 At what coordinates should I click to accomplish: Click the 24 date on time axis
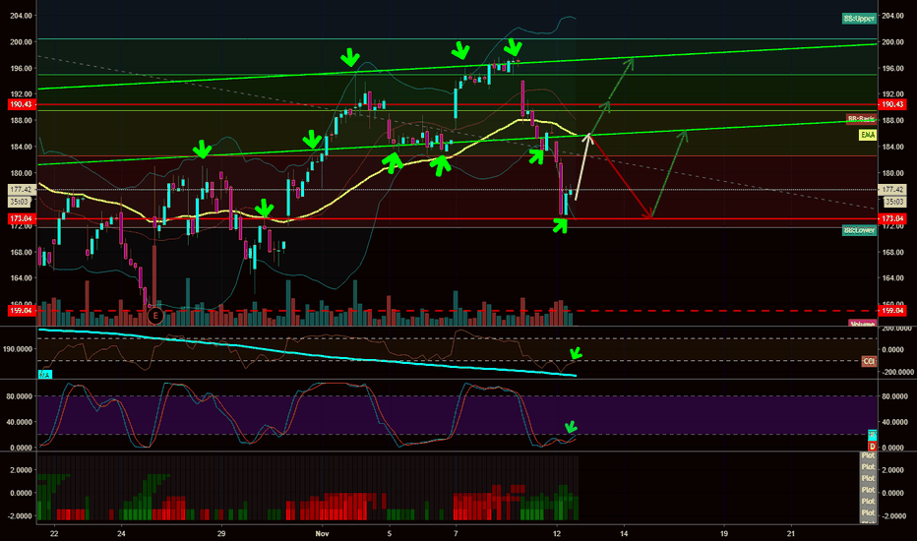tap(121, 533)
